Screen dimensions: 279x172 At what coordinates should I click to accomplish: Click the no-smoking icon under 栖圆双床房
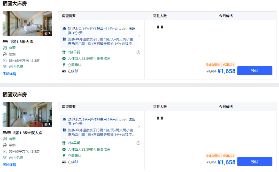tap(5, 145)
